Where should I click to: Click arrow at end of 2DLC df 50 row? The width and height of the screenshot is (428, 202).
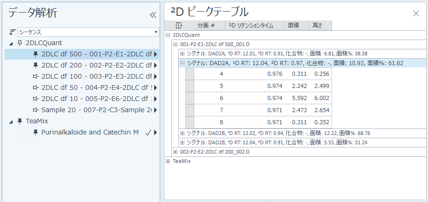(156, 88)
